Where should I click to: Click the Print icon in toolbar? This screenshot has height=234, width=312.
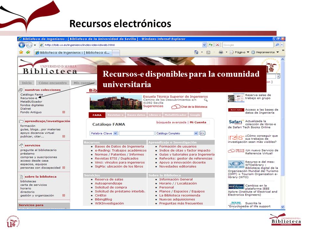[x=221, y=52]
